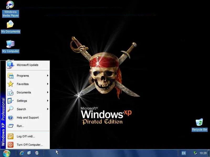Open Windows Media Player desktop shortcut
This screenshot has width=210, height=157.
[x=10, y=9]
